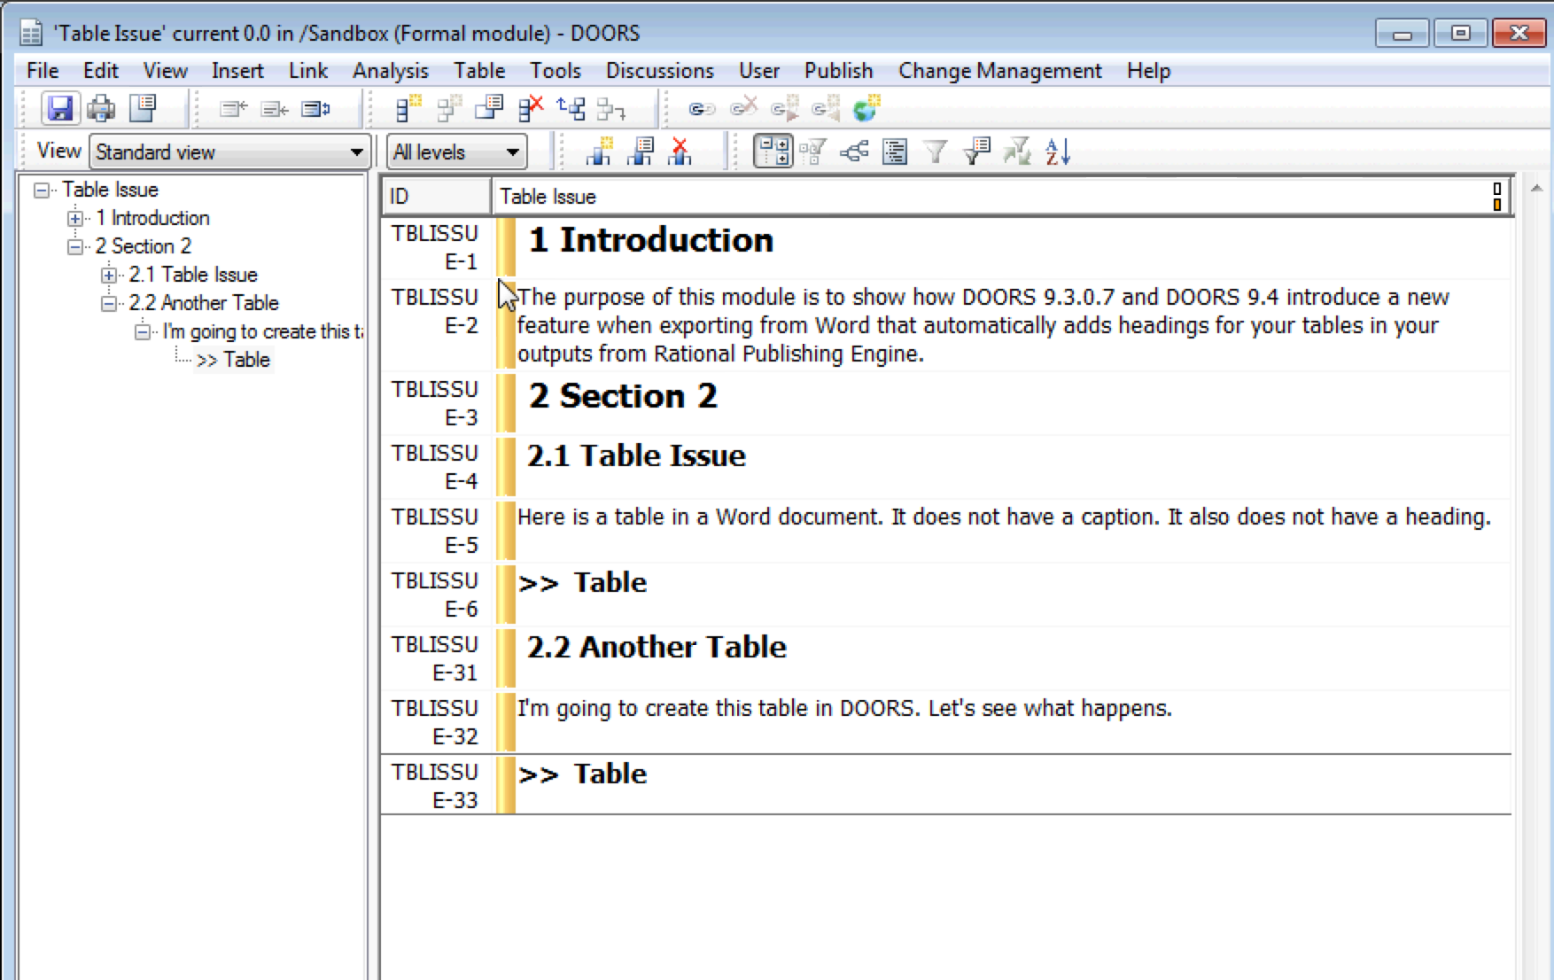The image size is (1554, 980).
Task: Click the scroll up arrow
Action: point(1536,188)
